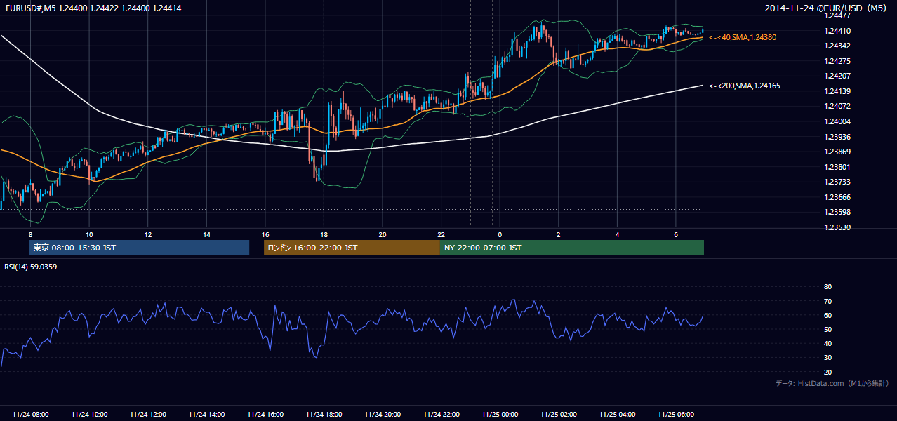Image resolution: width=897 pixels, height=421 pixels.
Task: Click the 1.24139 price axis value
Action: pos(838,91)
